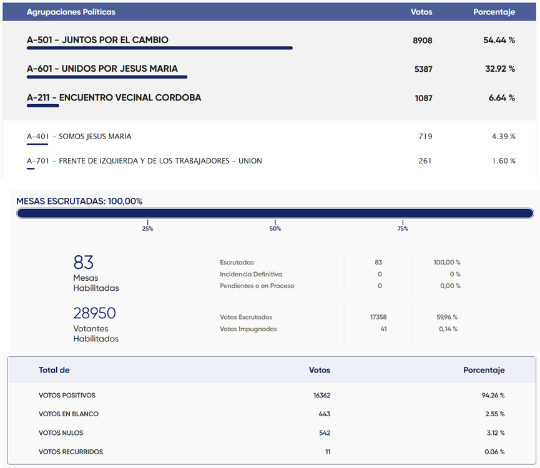
Task: Click the A-501 Juntos por el Cambio party name
Action: (x=97, y=40)
